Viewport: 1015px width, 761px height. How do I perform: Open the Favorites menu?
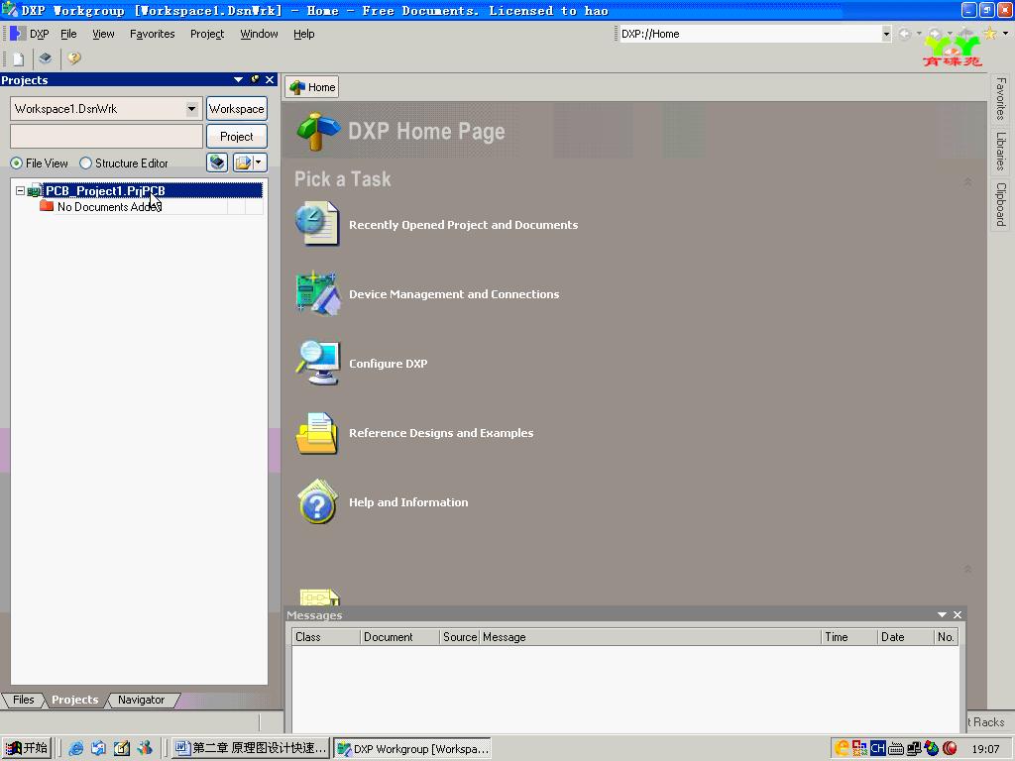tap(152, 34)
